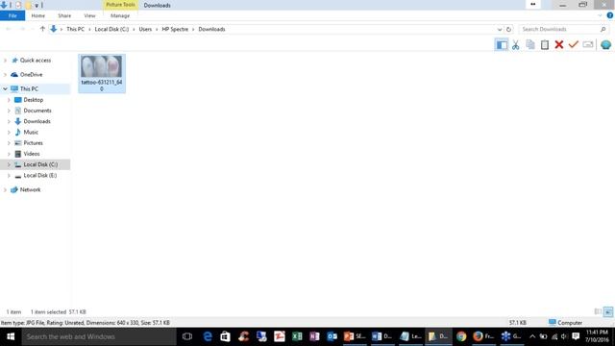Click the Search Downloads field
Screen dimensions: 615x346
click(563, 30)
